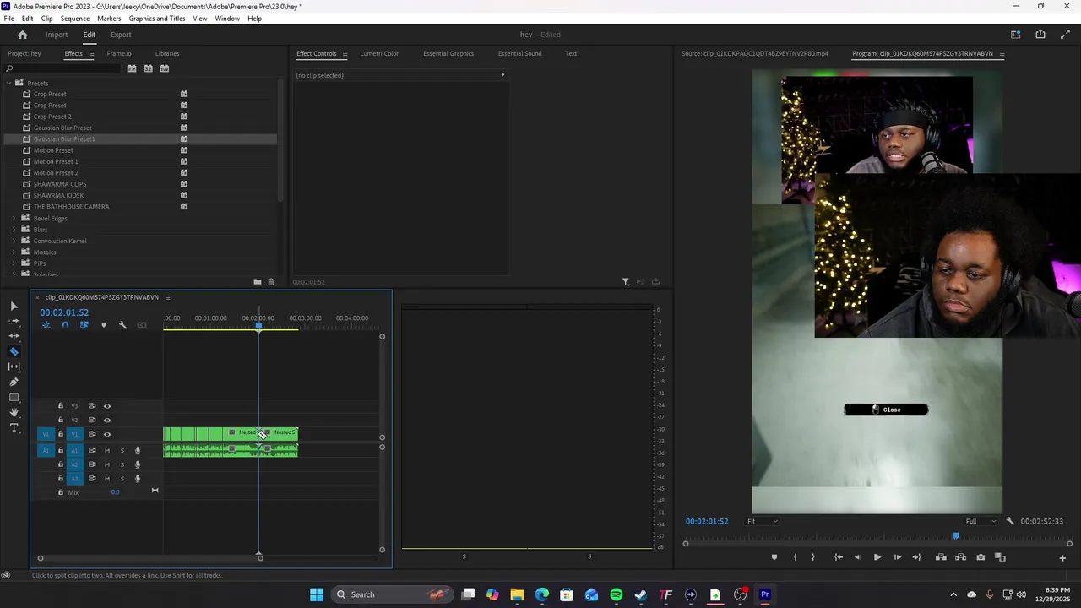Click Mark Out bracket in Program monitor
The height and width of the screenshot is (608, 1081).
pyautogui.click(x=813, y=557)
